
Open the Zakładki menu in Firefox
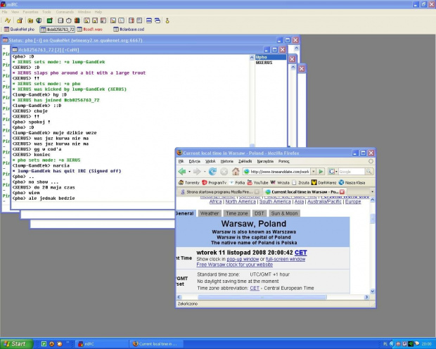pos(245,161)
